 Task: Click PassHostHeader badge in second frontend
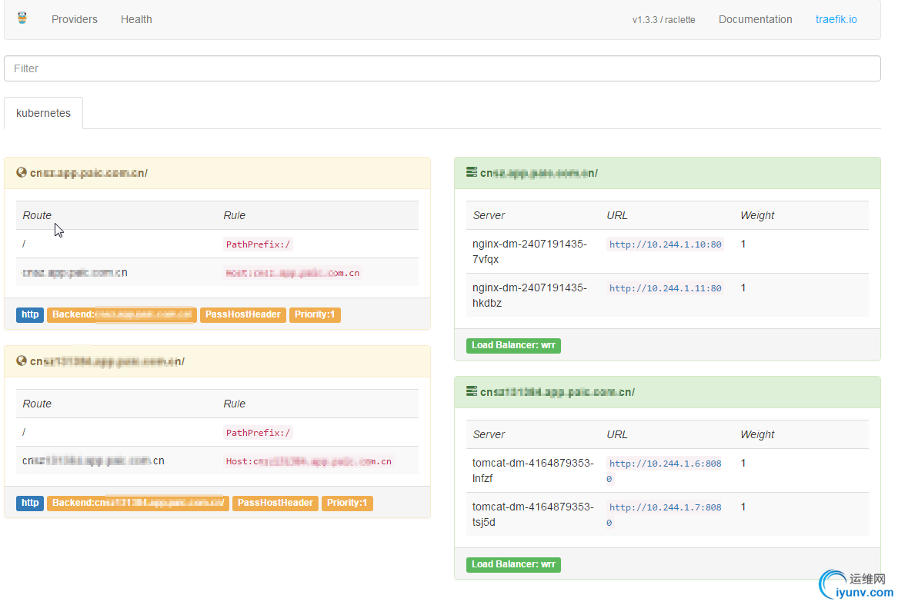point(275,503)
